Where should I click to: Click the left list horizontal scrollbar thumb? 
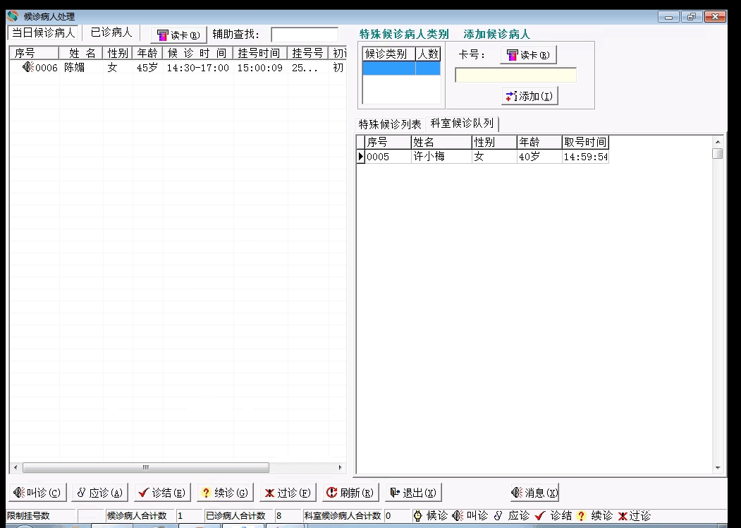point(146,467)
